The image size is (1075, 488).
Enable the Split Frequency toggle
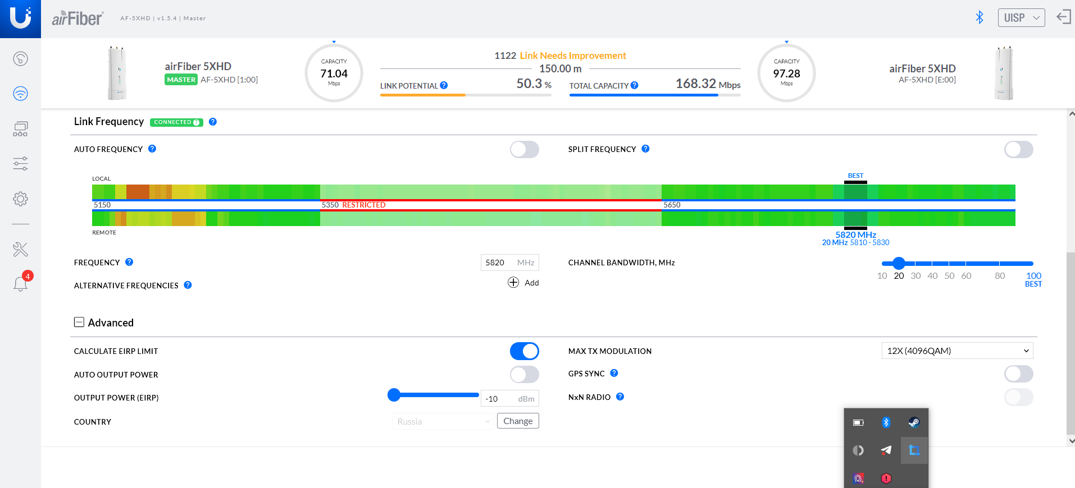point(1019,149)
